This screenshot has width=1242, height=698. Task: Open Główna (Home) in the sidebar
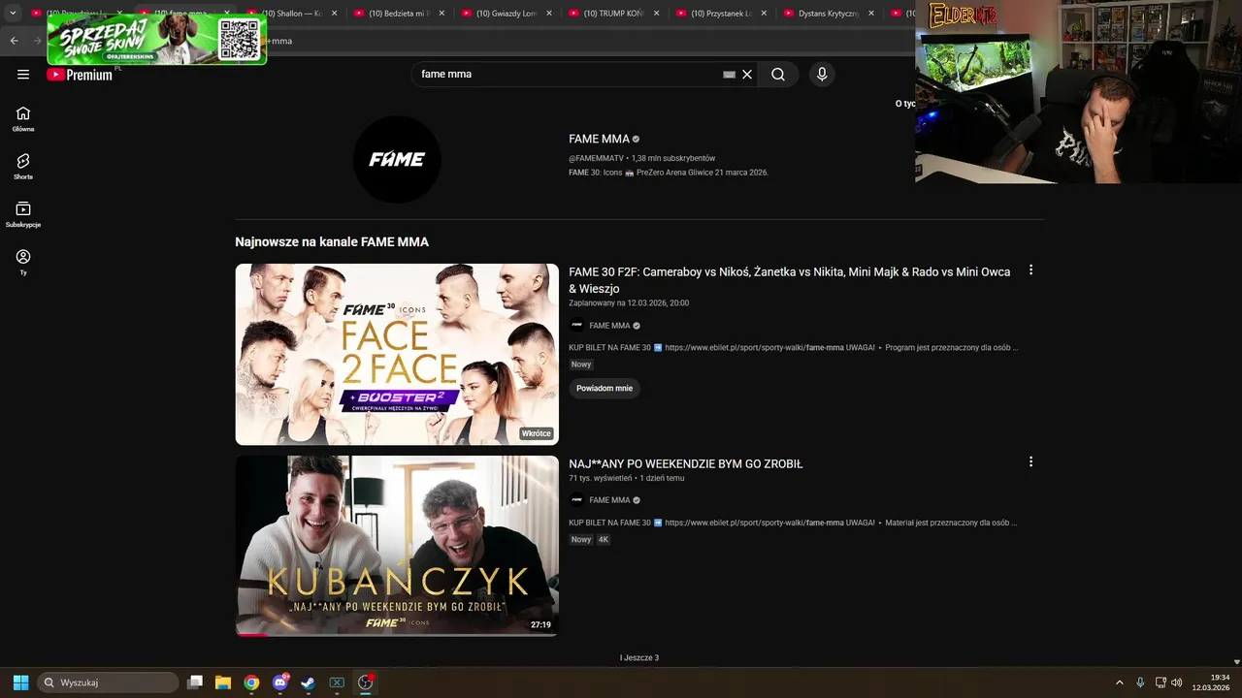click(23, 119)
